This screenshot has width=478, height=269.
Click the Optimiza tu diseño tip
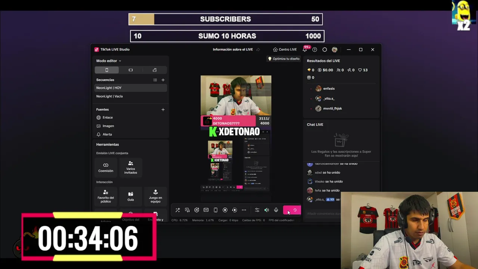pos(283,59)
